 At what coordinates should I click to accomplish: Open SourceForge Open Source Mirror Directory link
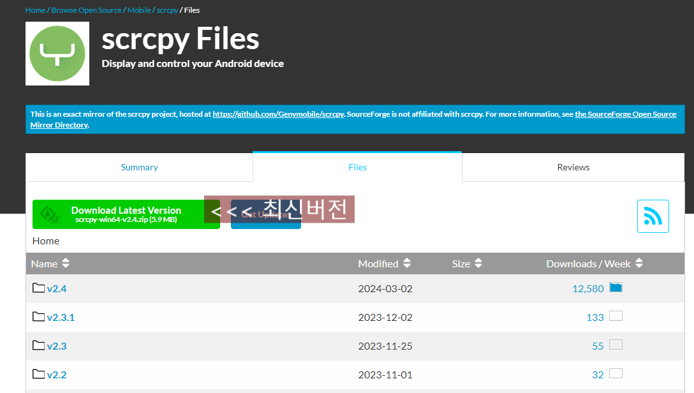[x=625, y=114]
